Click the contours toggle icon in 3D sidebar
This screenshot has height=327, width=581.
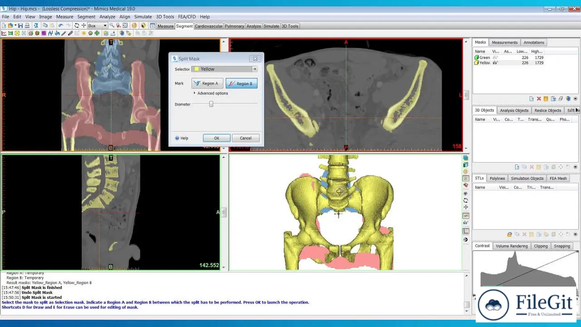466,178
